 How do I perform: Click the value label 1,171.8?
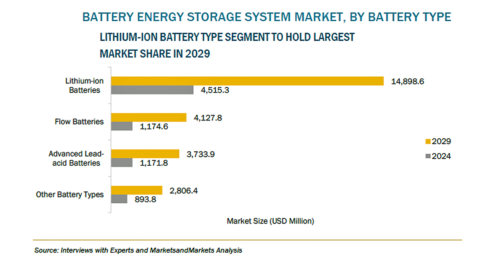153,163
